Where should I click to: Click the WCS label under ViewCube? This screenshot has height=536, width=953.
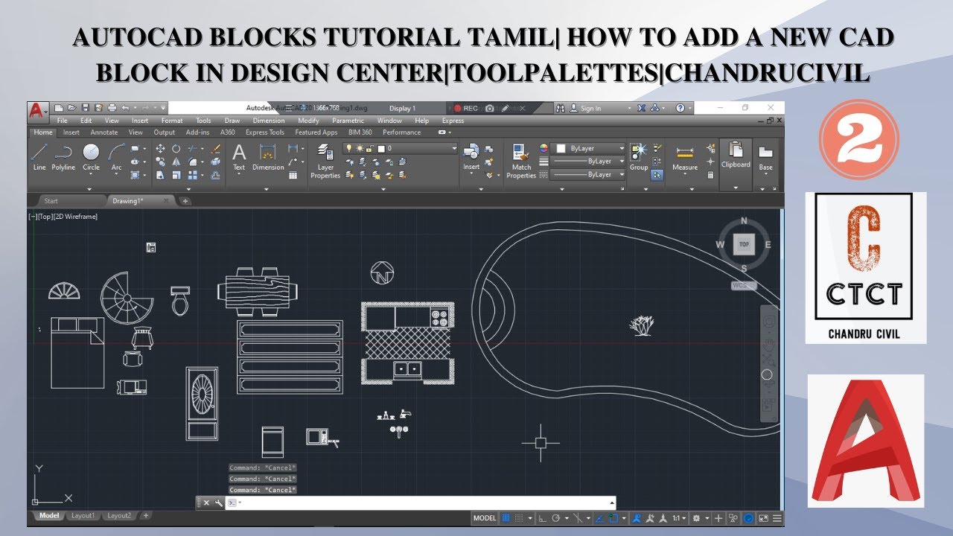pos(742,285)
